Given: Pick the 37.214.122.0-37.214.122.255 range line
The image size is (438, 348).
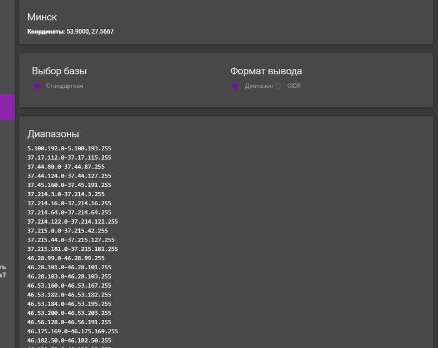Looking at the screenshot, I should click(72, 222).
